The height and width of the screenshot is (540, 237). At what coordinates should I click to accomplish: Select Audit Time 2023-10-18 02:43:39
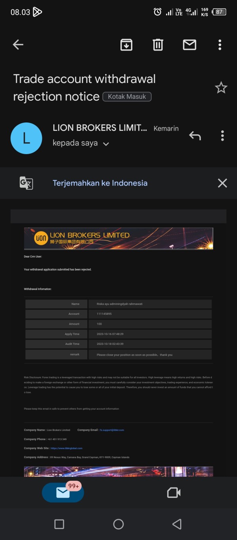click(x=110, y=344)
